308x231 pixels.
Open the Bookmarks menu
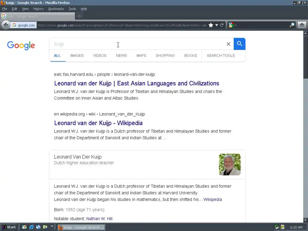(x=56, y=9)
